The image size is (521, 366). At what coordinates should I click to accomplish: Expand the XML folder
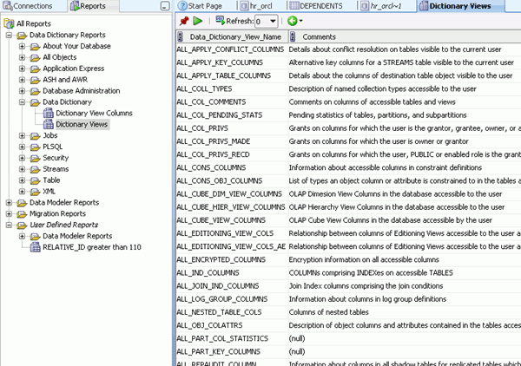(22, 192)
